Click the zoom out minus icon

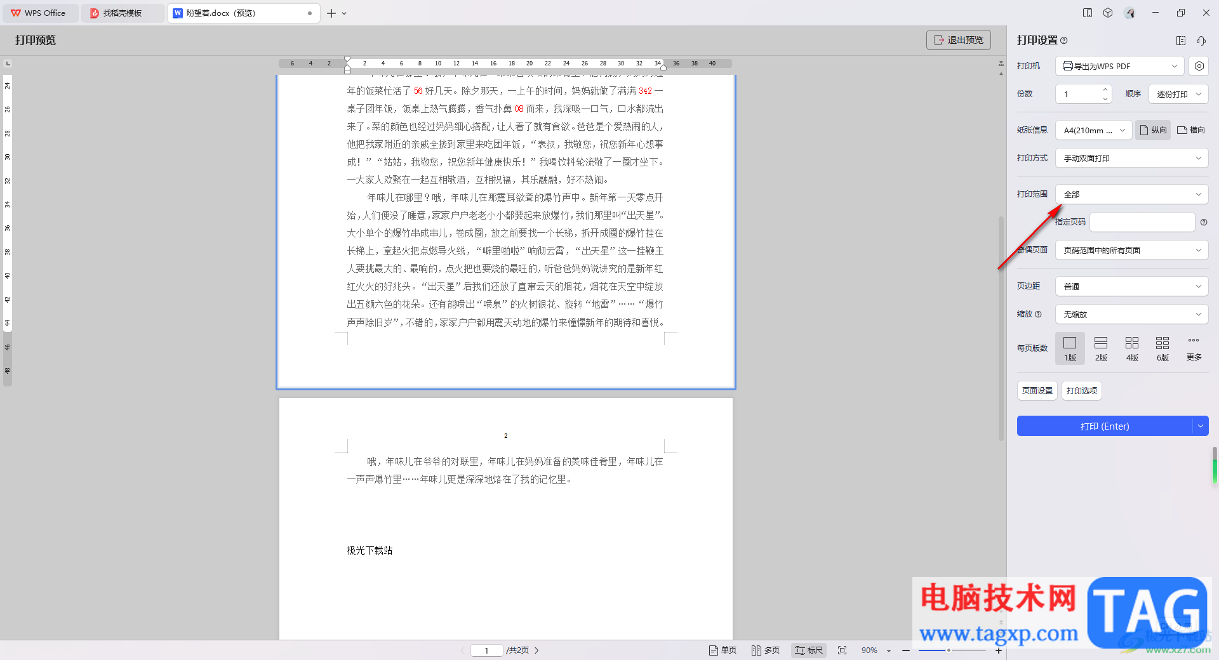pos(906,650)
